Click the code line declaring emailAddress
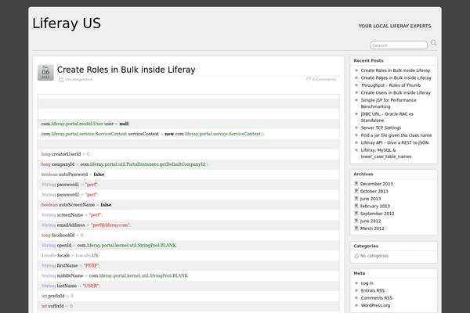470x313 pixels. pos(189,225)
